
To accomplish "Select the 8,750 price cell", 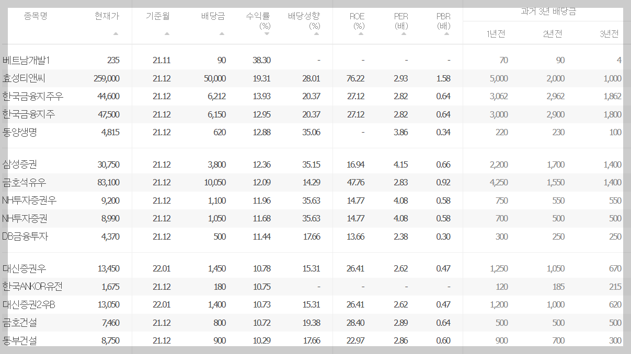I will tap(110, 341).
